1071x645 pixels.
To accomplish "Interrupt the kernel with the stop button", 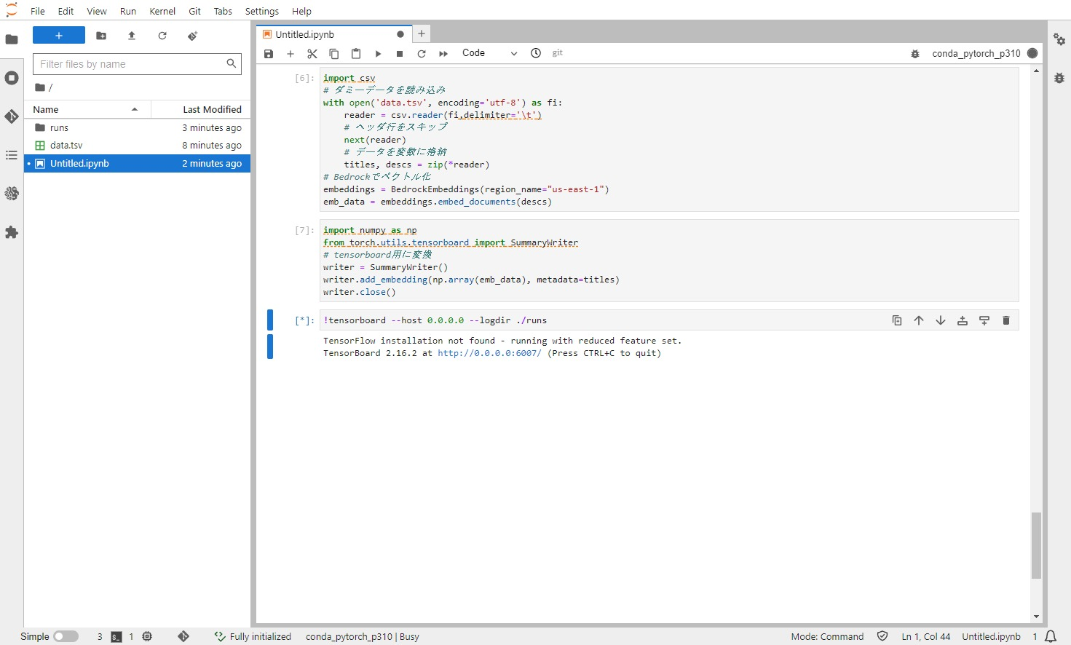I will (400, 54).
